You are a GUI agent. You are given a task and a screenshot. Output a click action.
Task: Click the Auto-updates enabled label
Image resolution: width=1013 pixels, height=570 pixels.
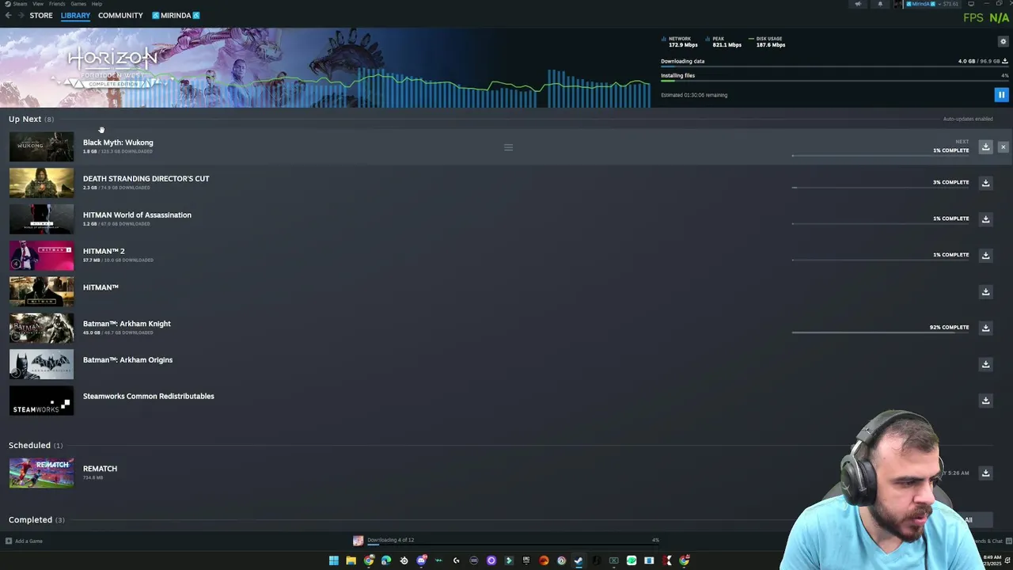pyautogui.click(x=968, y=119)
